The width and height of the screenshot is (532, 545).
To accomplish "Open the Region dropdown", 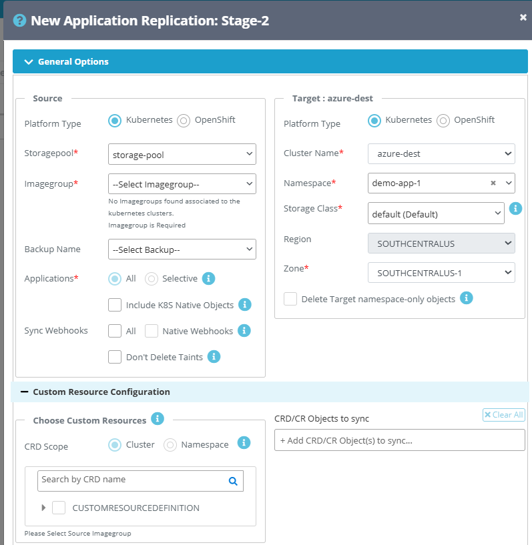I will (x=441, y=243).
